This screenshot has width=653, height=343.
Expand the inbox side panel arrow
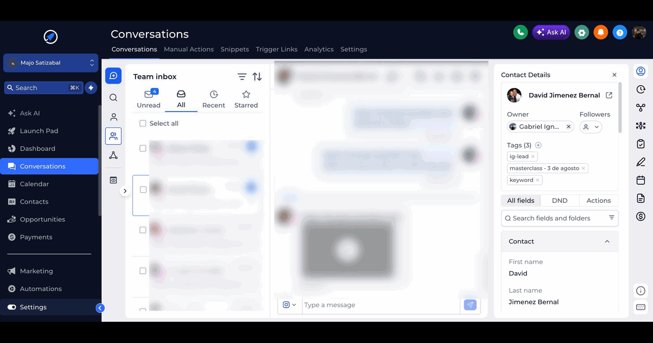click(125, 191)
